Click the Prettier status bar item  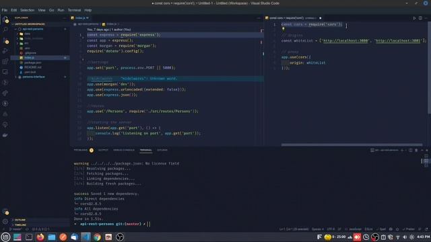point(409,229)
